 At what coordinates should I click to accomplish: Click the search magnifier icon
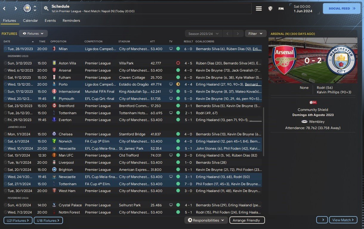coord(46,9)
